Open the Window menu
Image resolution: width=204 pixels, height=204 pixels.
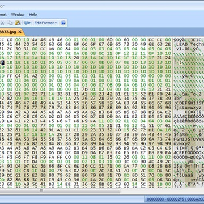click(18, 15)
